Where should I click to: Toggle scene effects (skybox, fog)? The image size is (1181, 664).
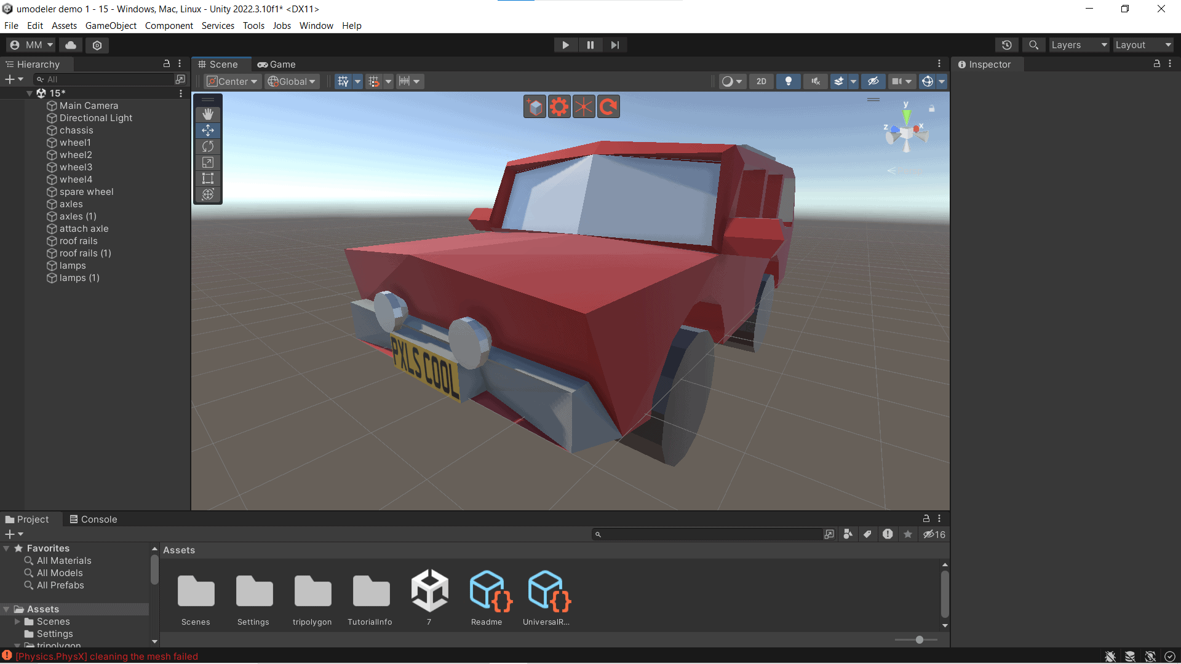click(x=838, y=81)
